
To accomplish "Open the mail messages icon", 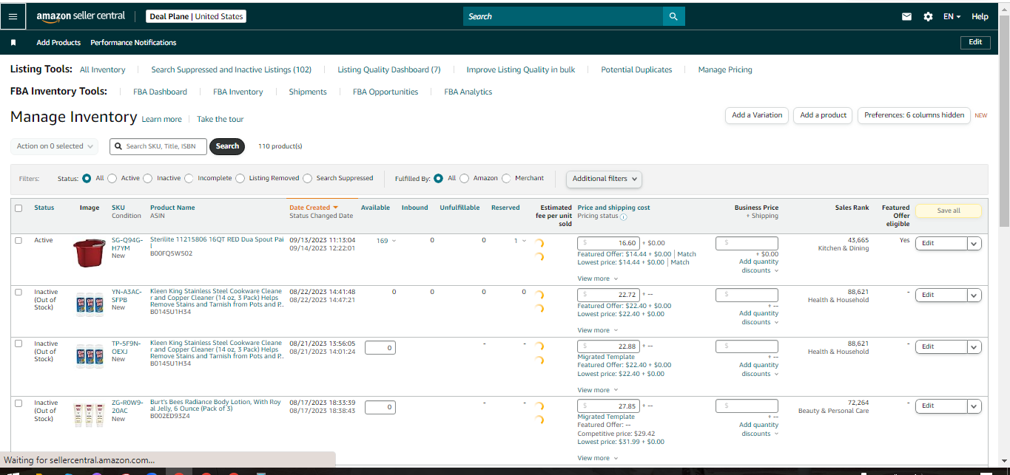I will click(906, 16).
